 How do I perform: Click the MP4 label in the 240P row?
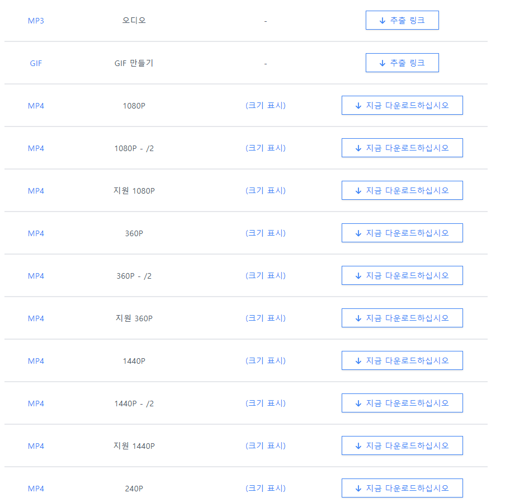pyautogui.click(x=36, y=489)
